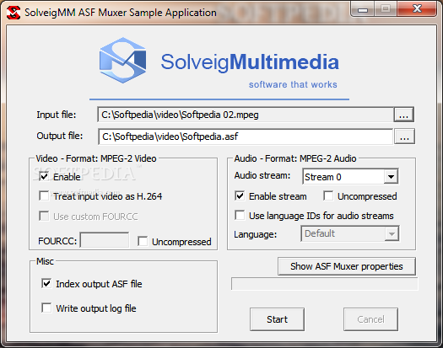The width and height of the screenshot is (443, 348).
Task: Browse for the input file
Action: [403, 115]
